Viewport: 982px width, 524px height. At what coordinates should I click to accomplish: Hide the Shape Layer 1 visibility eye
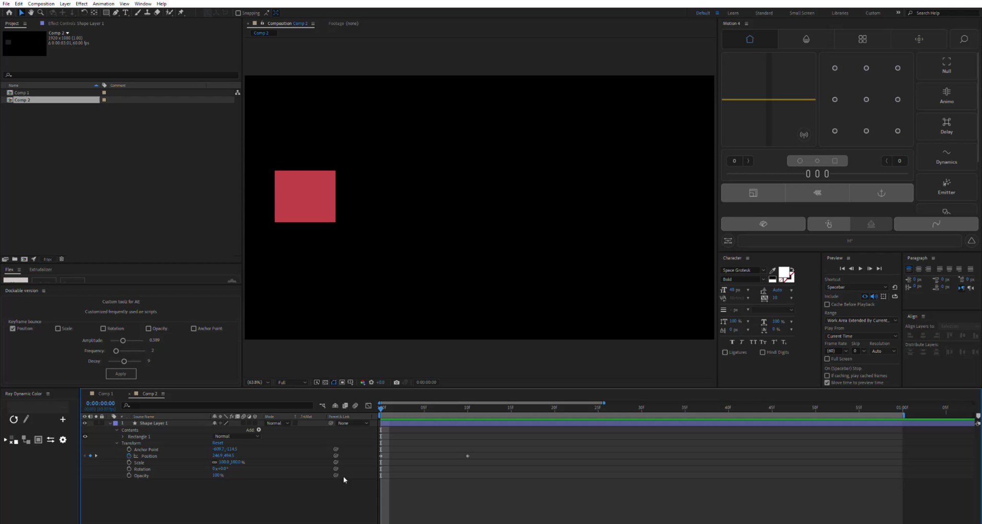pos(85,423)
